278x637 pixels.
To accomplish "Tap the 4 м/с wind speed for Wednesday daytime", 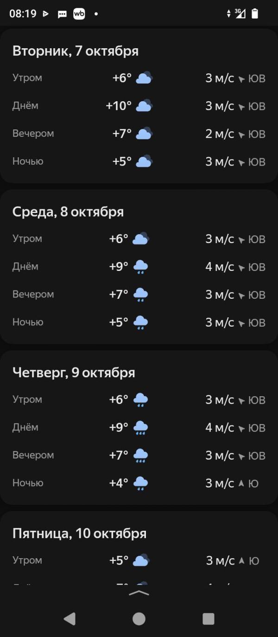I will (220, 267).
